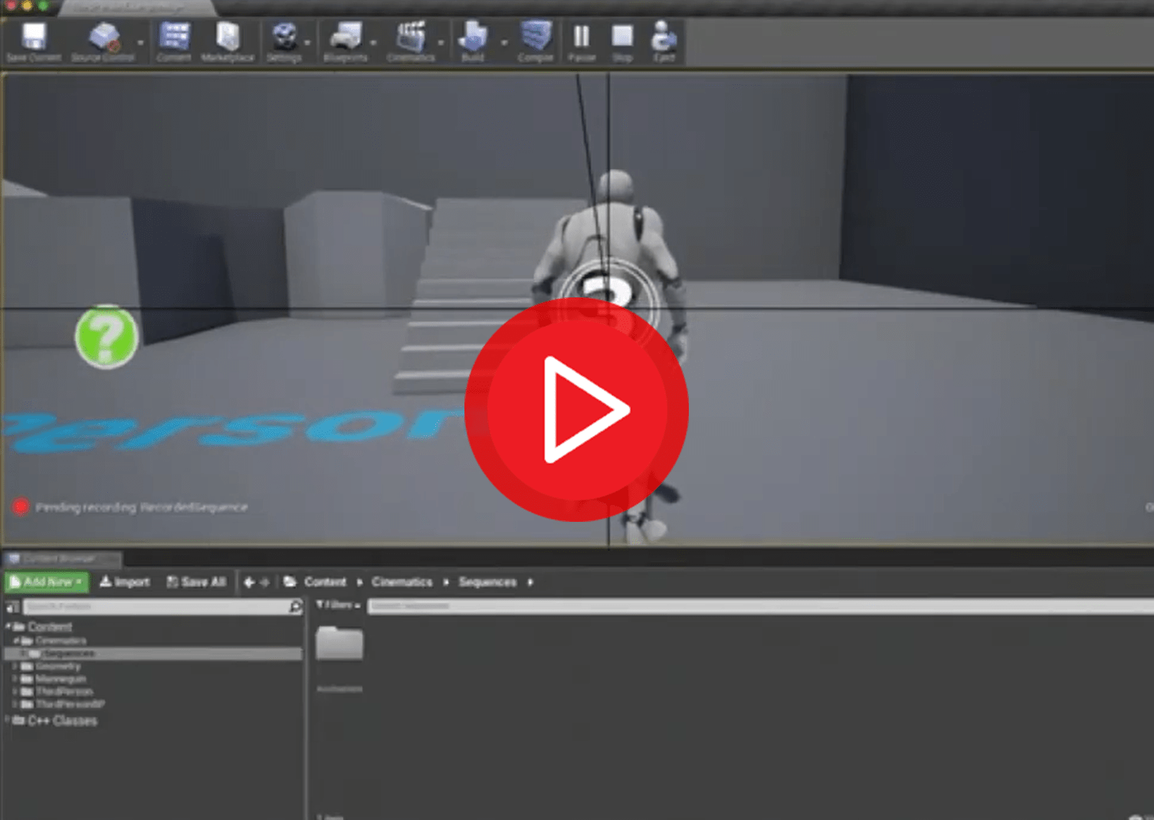
Task: Click the Save Current toolbar icon
Action: (34, 40)
